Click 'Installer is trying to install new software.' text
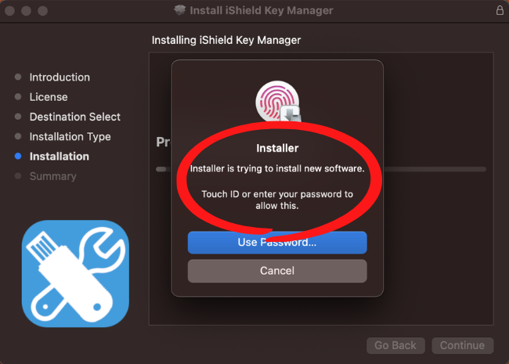 (277, 169)
